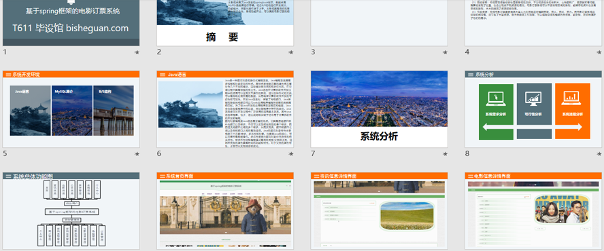The height and width of the screenshot is (251, 604).
Task: Click the animation star under slide 1
Action: pos(137,52)
